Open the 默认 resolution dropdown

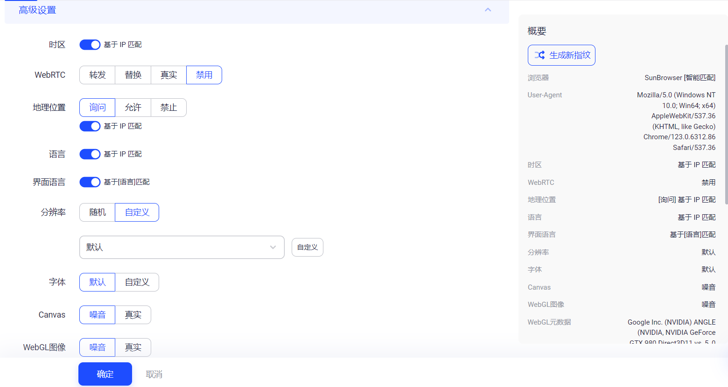click(182, 247)
